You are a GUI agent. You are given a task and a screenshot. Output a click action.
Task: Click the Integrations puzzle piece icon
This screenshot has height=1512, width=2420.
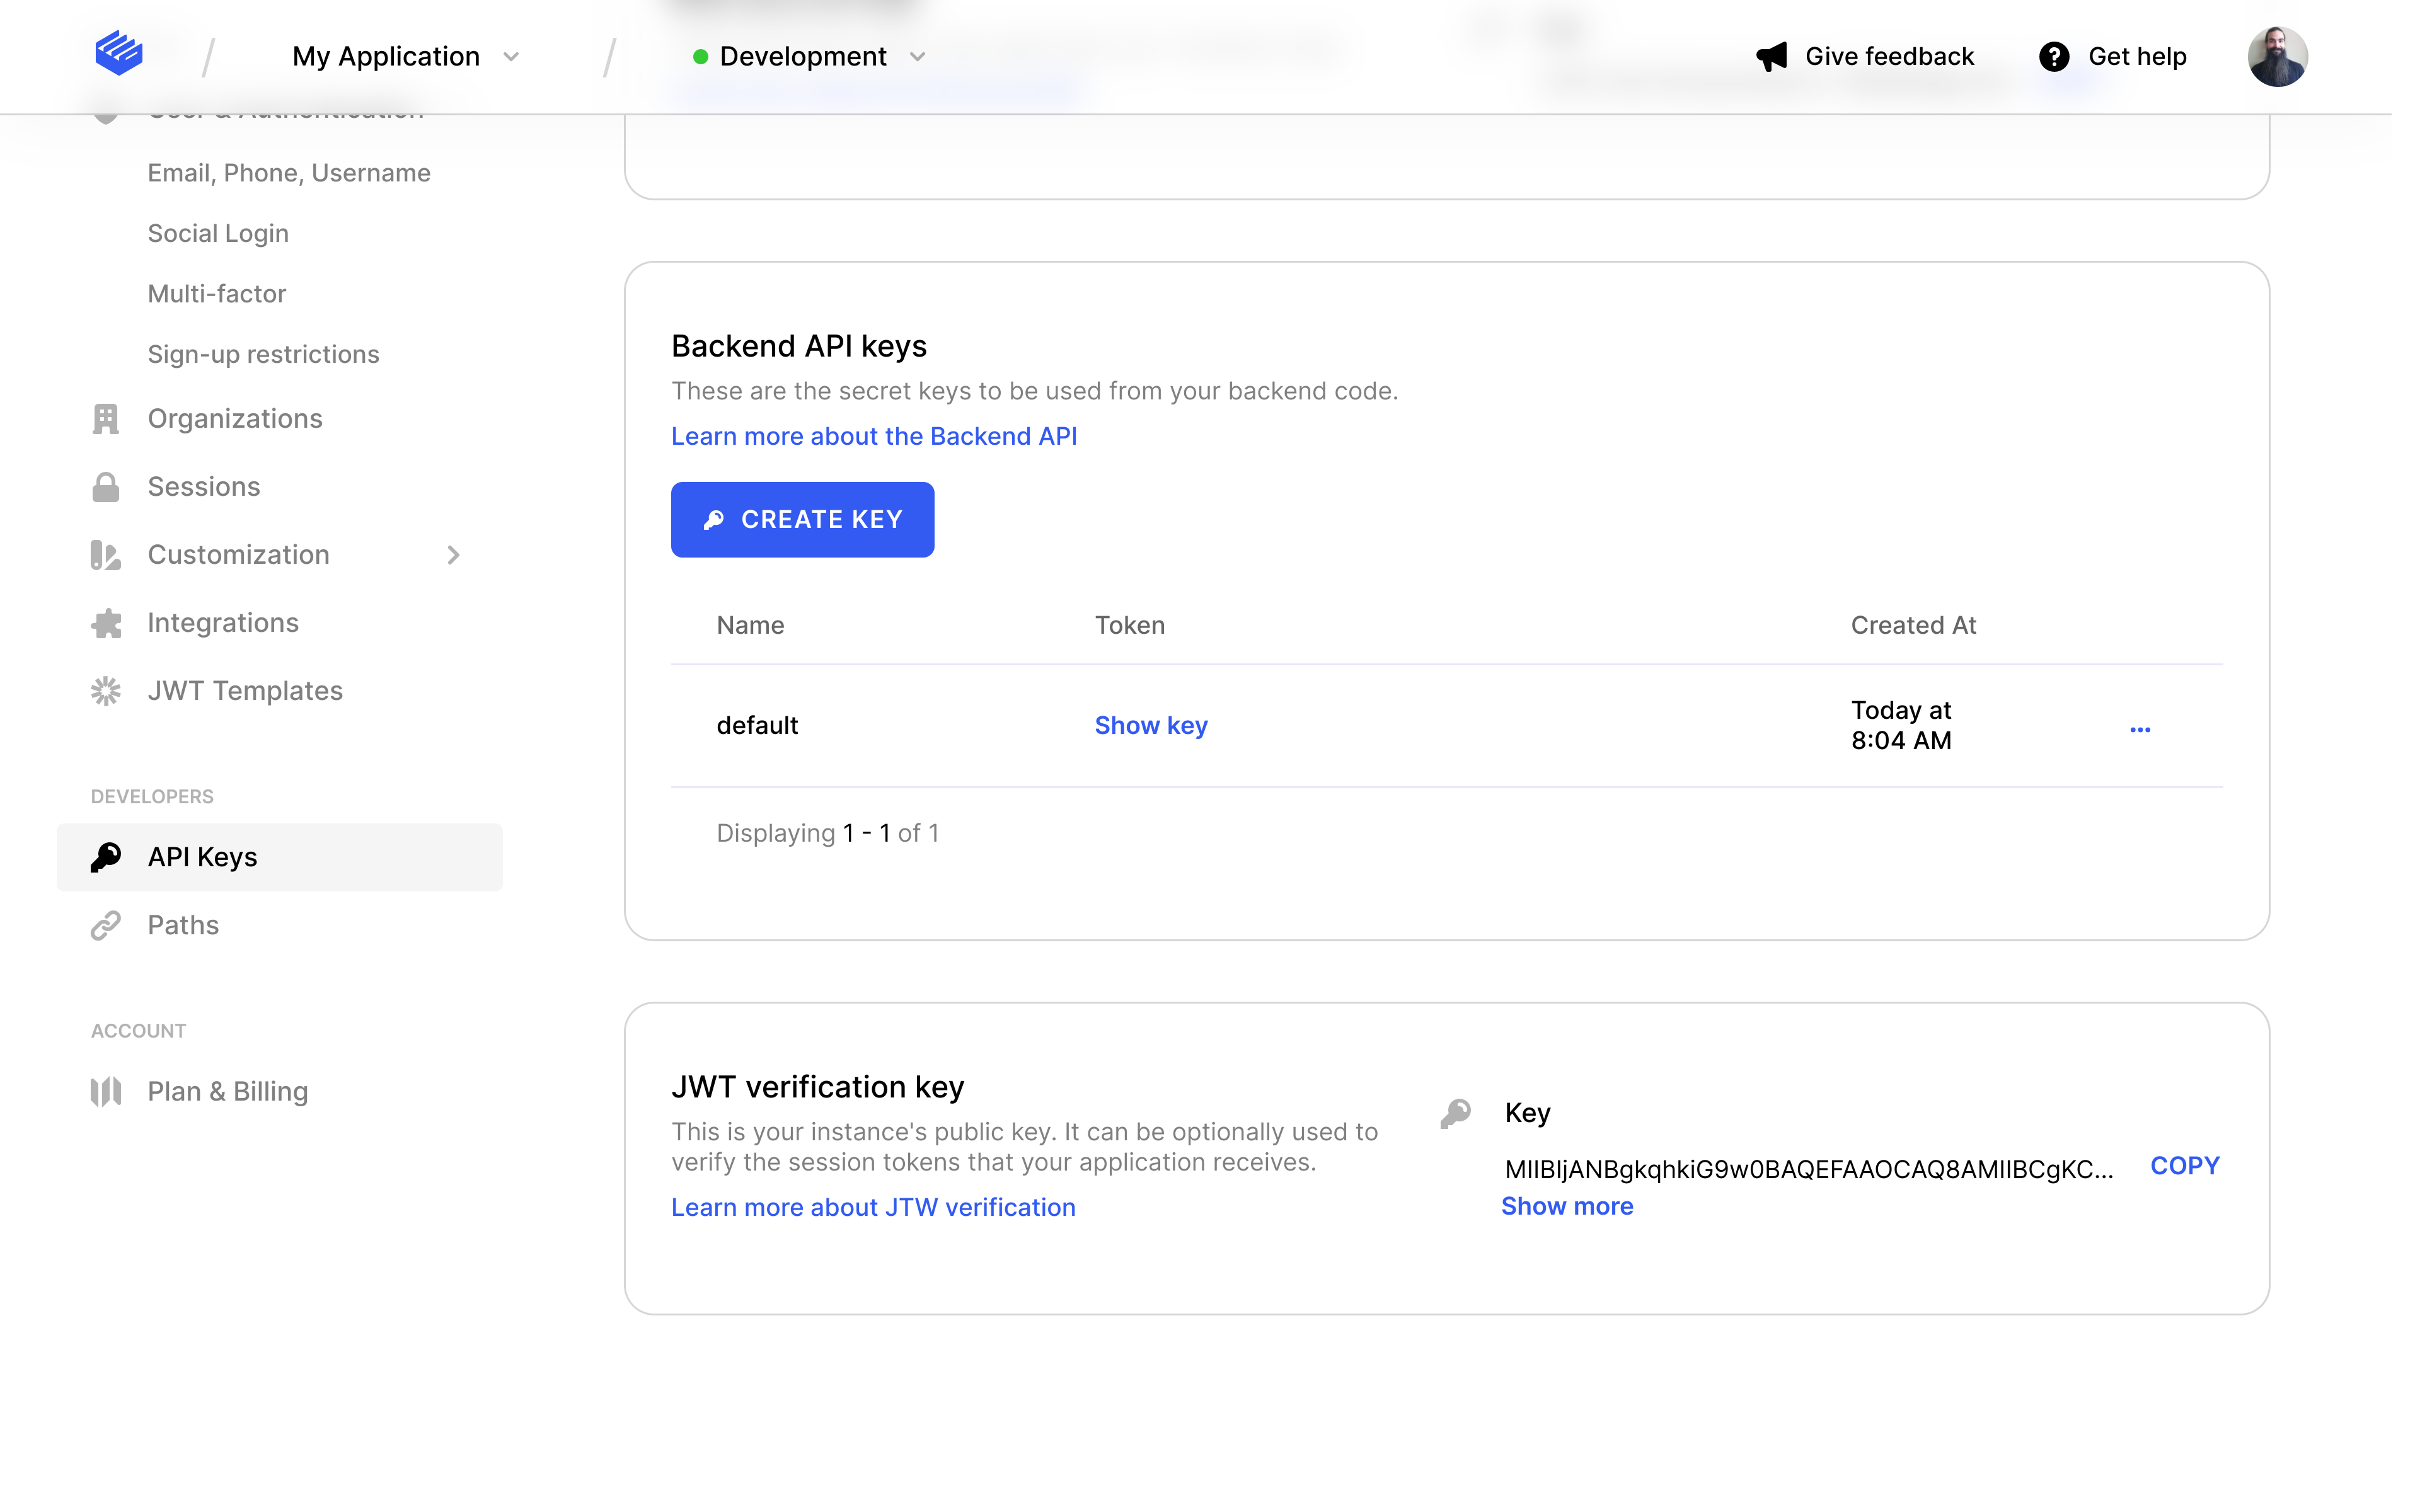click(x=106, y=623)
